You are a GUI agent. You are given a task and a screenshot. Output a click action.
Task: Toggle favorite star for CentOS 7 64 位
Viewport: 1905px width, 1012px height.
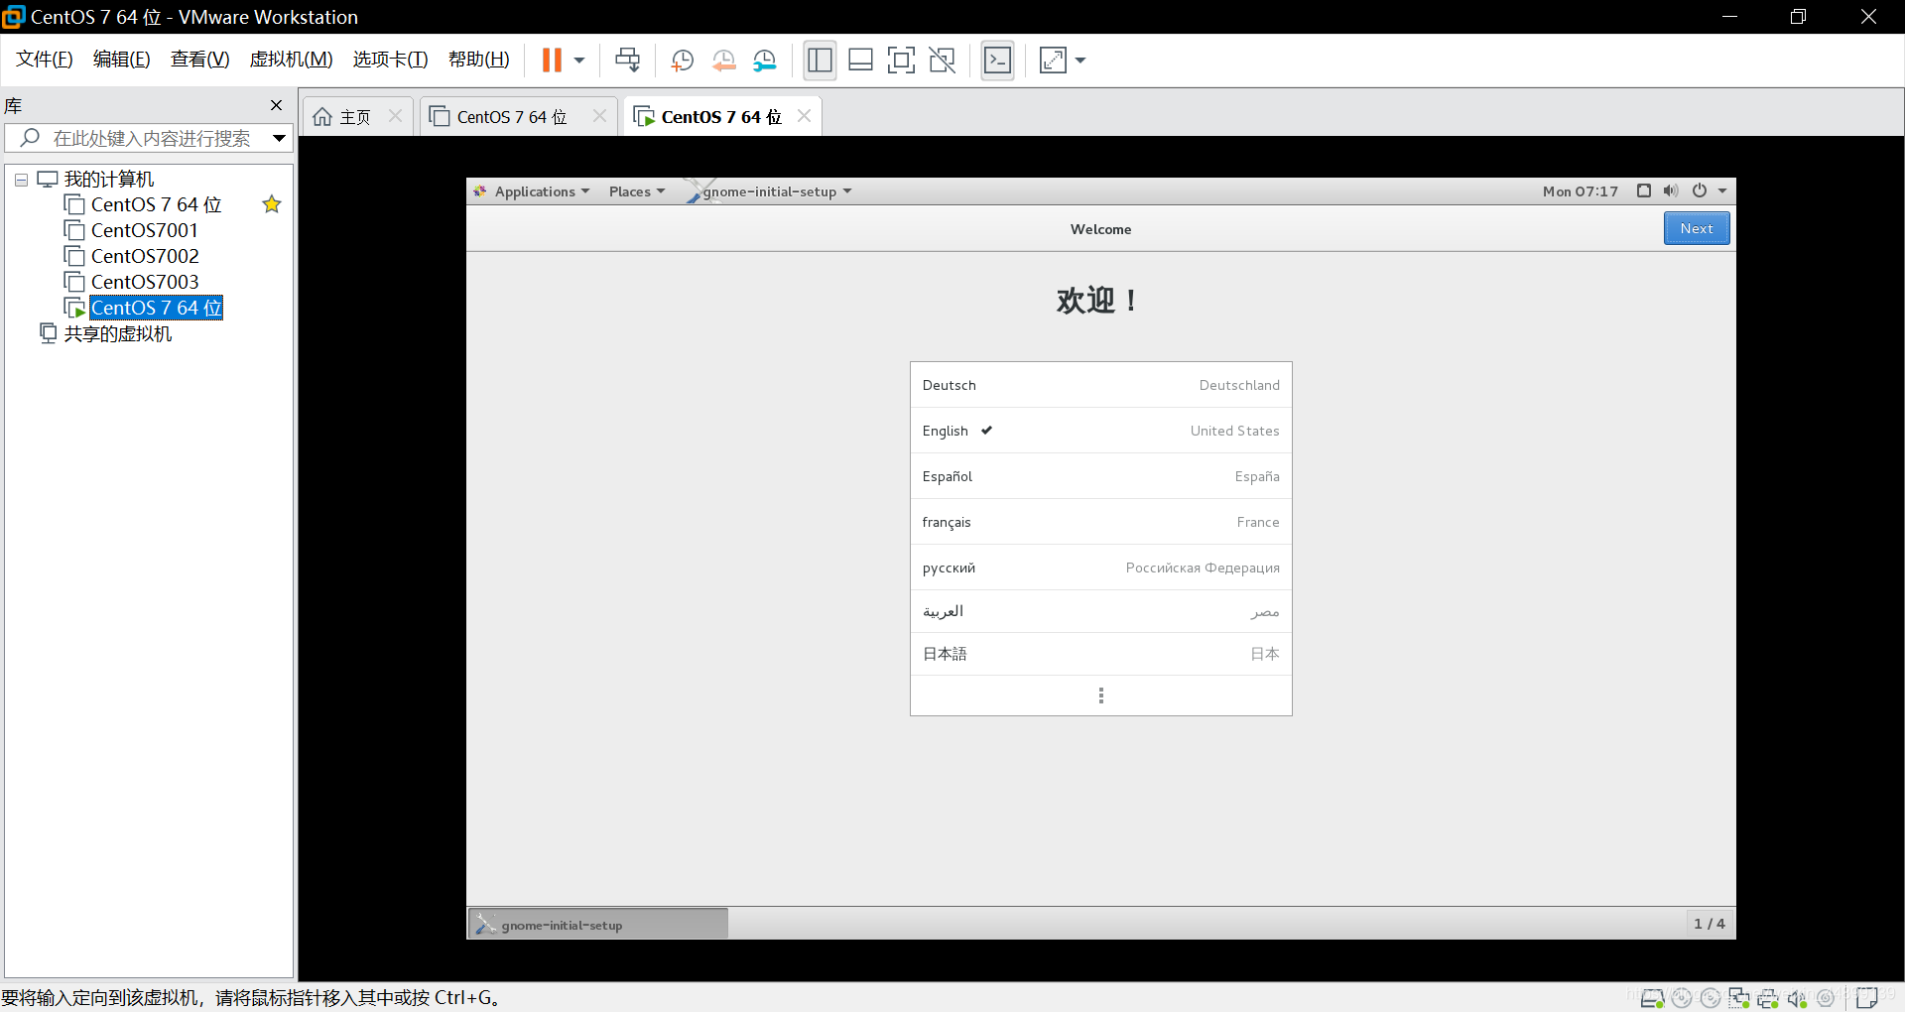[x=271, y=204]
